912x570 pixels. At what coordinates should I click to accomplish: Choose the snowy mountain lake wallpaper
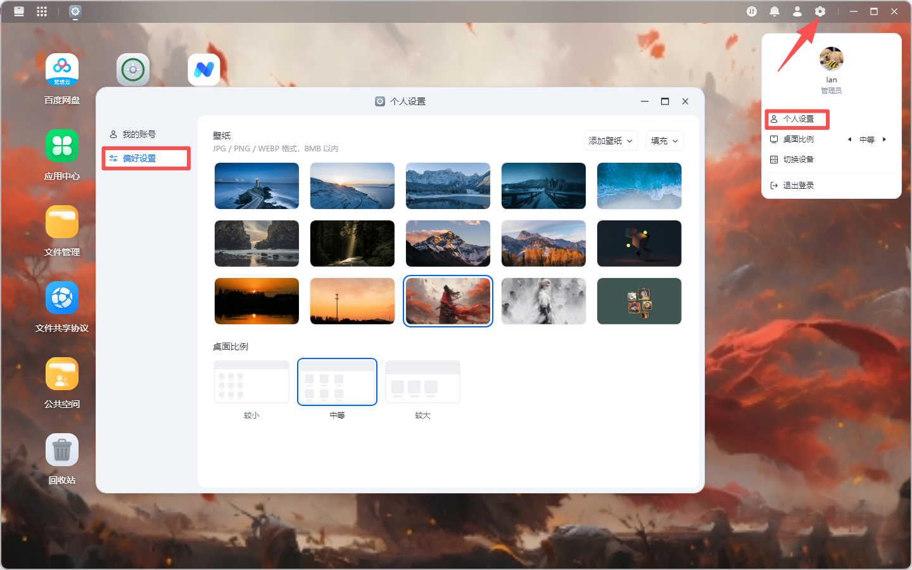click(x=448, y=186)
